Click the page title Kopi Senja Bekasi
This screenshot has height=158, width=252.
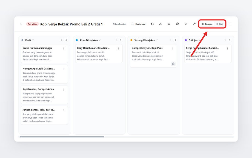pyautogui.click(x=71, y=24)
